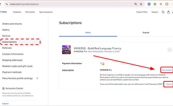
Task: Switch to the Active subscriptions tab
Action: pos(88,33)
